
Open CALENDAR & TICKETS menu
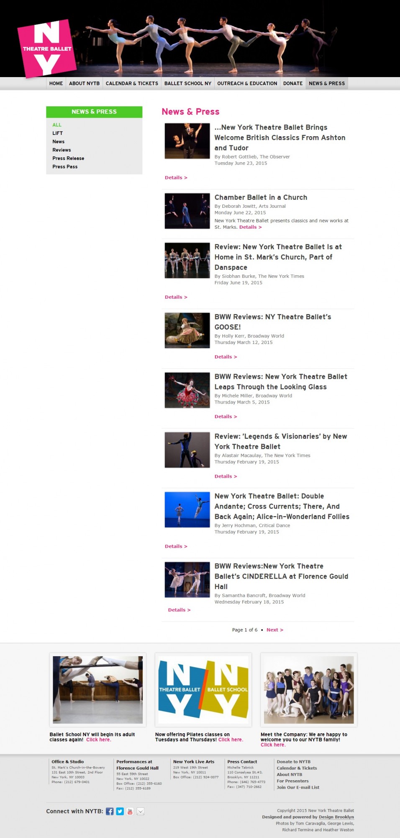[x=132, y=83]
